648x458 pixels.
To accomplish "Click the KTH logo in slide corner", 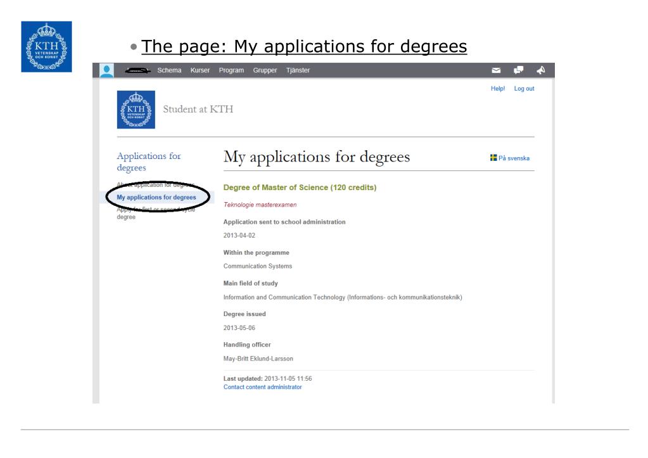I will tap(46, 47).
